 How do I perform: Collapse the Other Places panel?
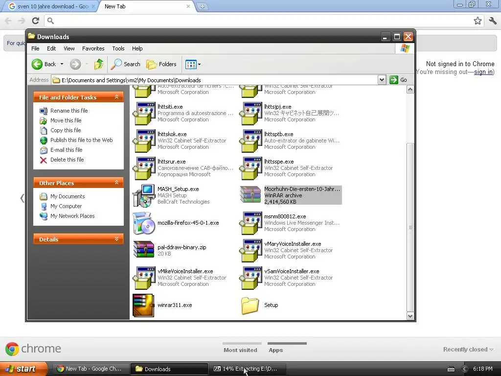[116, 183]
